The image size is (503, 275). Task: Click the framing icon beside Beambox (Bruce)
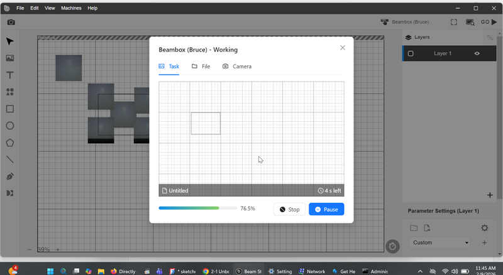click(x=453, y=22)
